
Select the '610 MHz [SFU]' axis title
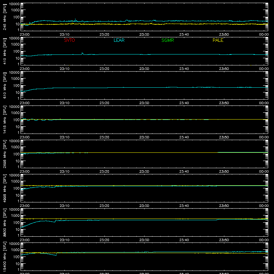point(4,86)
